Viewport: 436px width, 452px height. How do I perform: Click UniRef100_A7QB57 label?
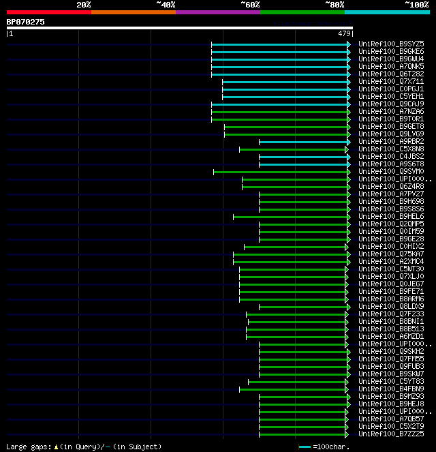391,419
